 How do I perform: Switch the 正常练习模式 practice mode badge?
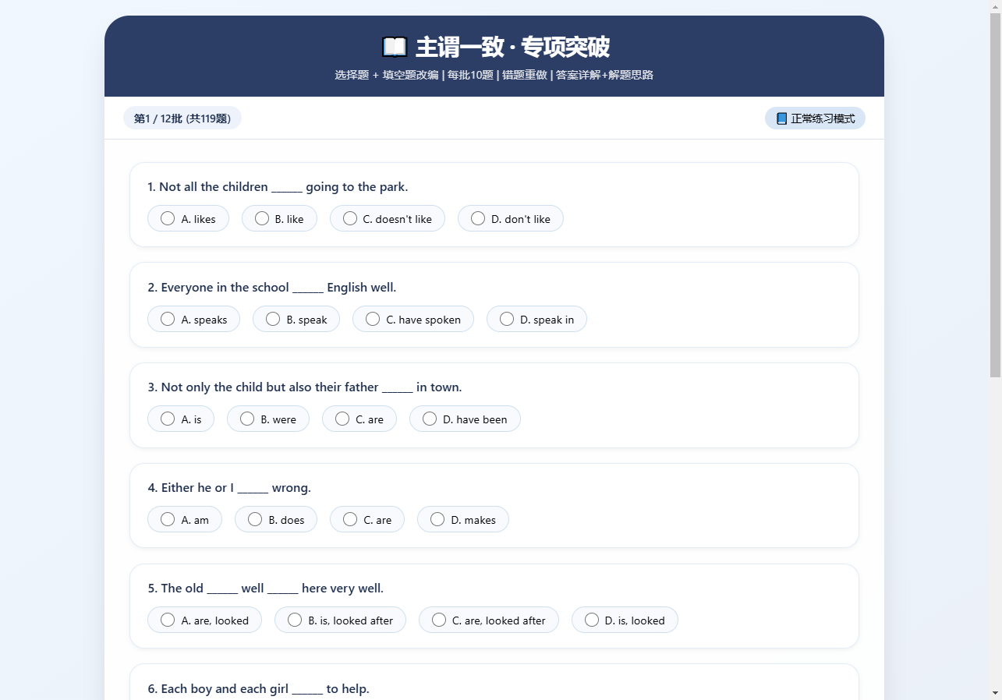[815, 118]
